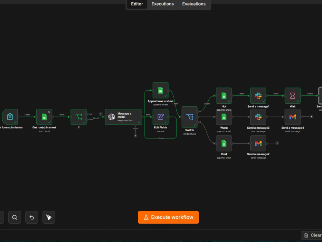Click the Switch node's output 2 connector
Screen dimensions: 322x242
(x=197, y=122)
